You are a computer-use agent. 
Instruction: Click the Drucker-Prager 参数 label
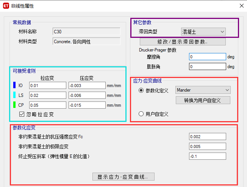[x=158, y=50]
